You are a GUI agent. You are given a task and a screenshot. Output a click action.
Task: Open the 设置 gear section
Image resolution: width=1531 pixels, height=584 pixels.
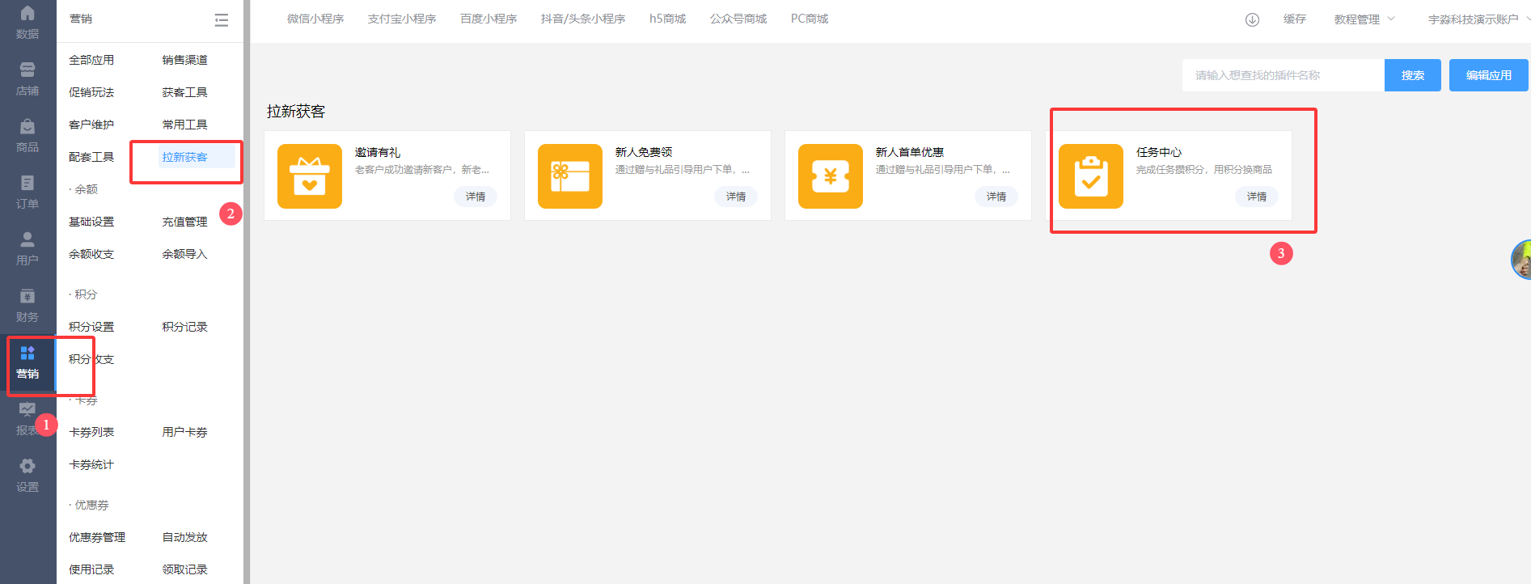point(27,476)
